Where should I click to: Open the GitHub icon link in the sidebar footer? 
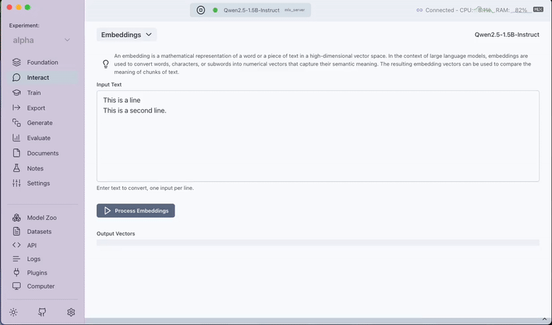click(42, 312)
